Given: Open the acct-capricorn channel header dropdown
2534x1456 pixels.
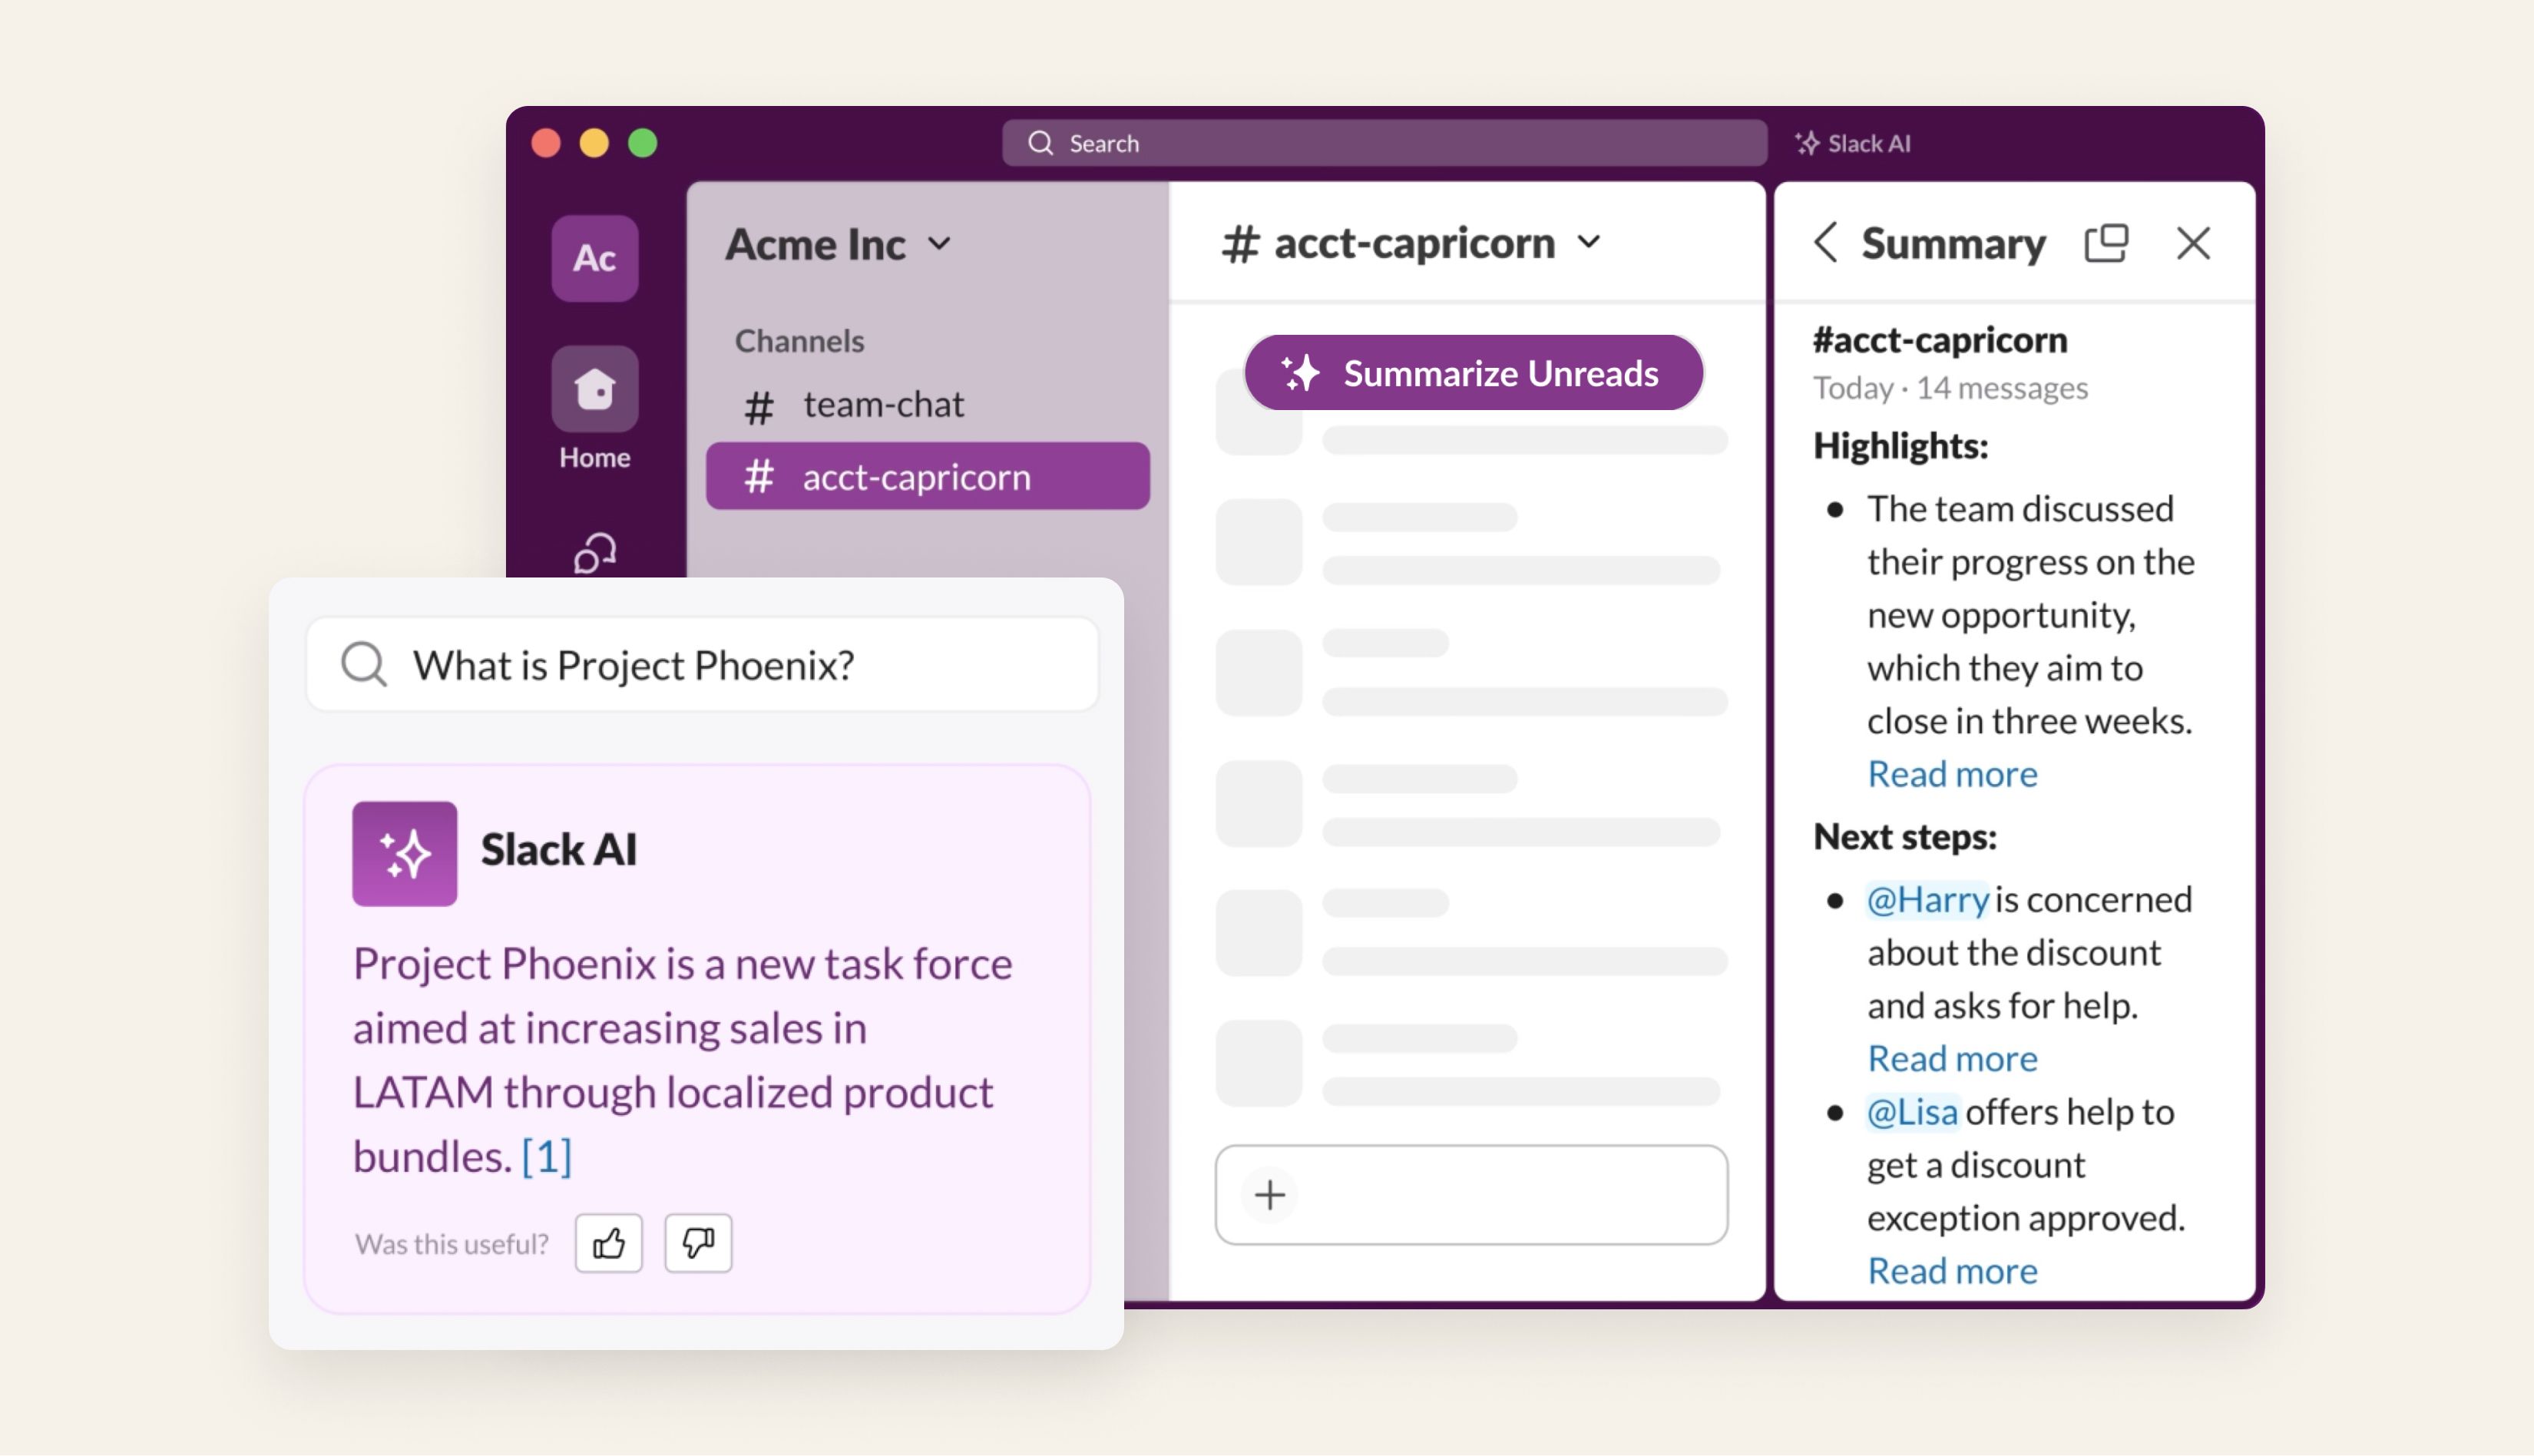Looking at the screenshot, I should 1590,241.
